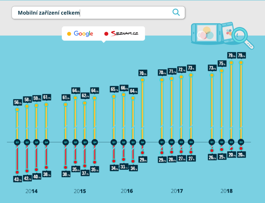Click the Q1 marker for 2014
The width and height of the screenshot is (265, 203).
pos(17,142)
